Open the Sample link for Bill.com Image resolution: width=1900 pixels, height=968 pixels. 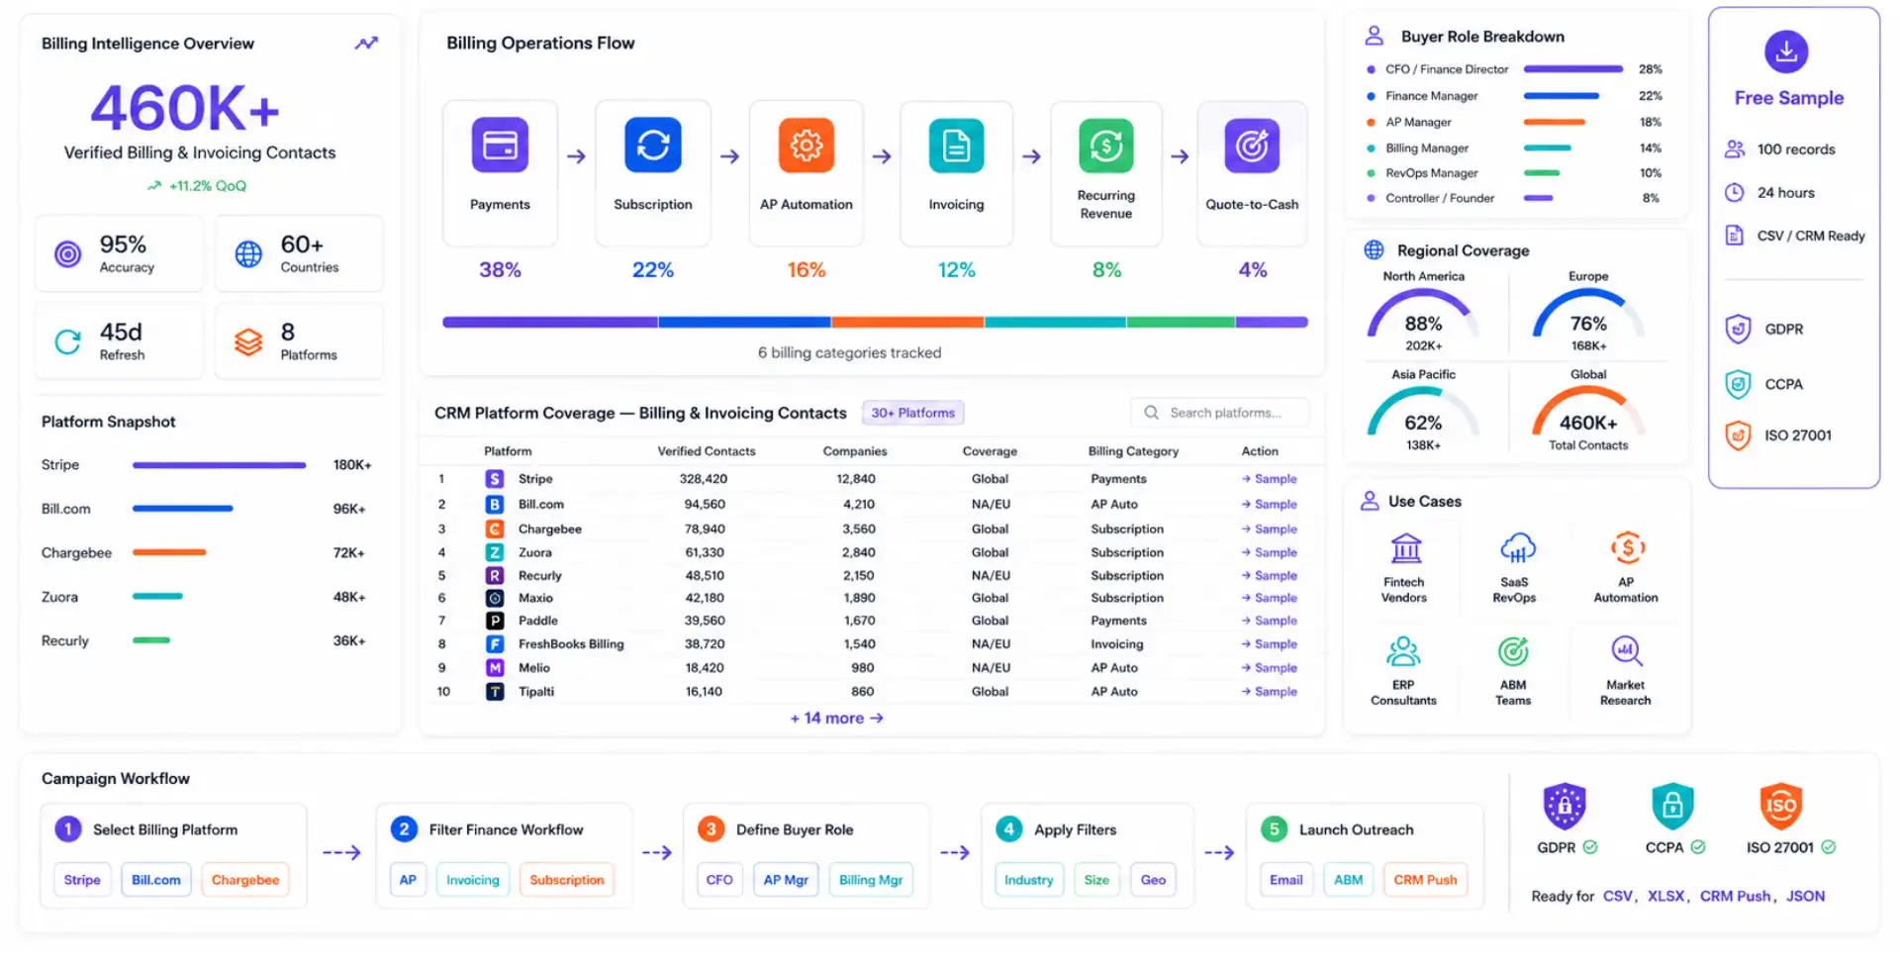[1270, 505]
